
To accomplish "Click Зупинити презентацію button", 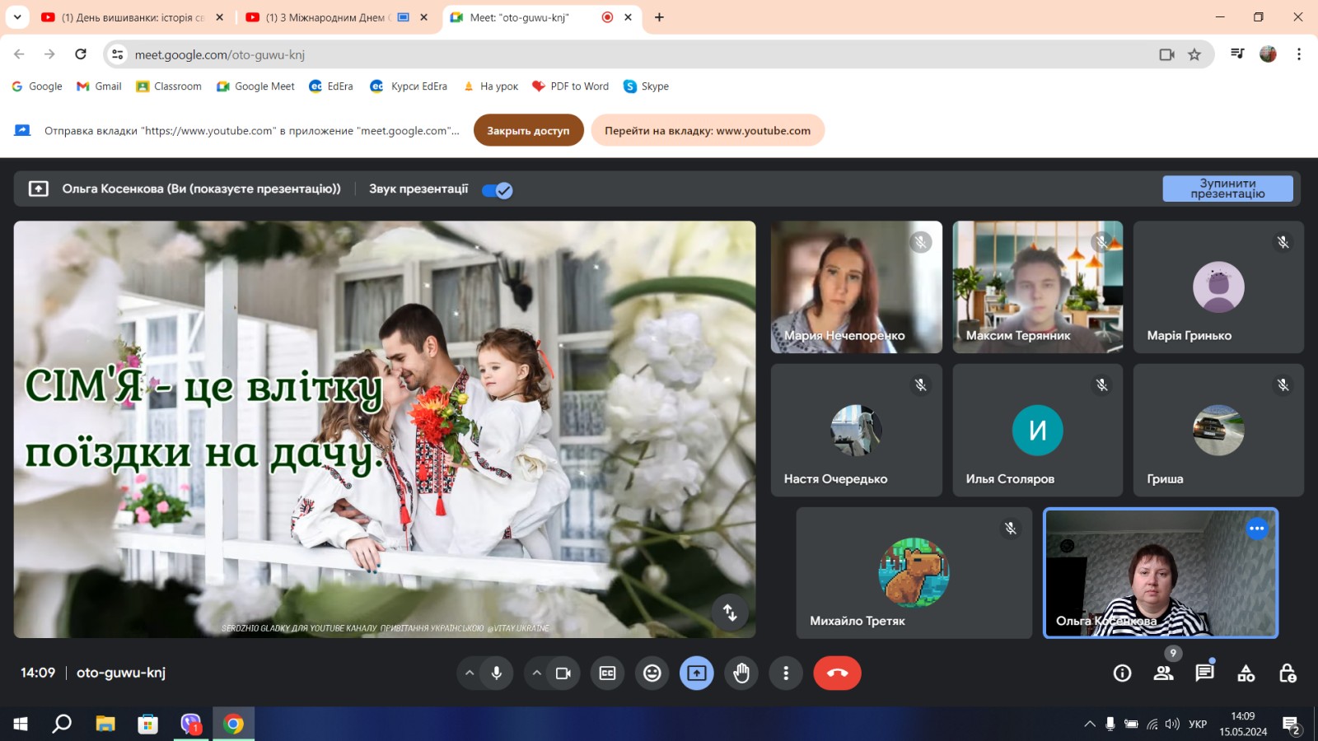I will pos(1227,189).
